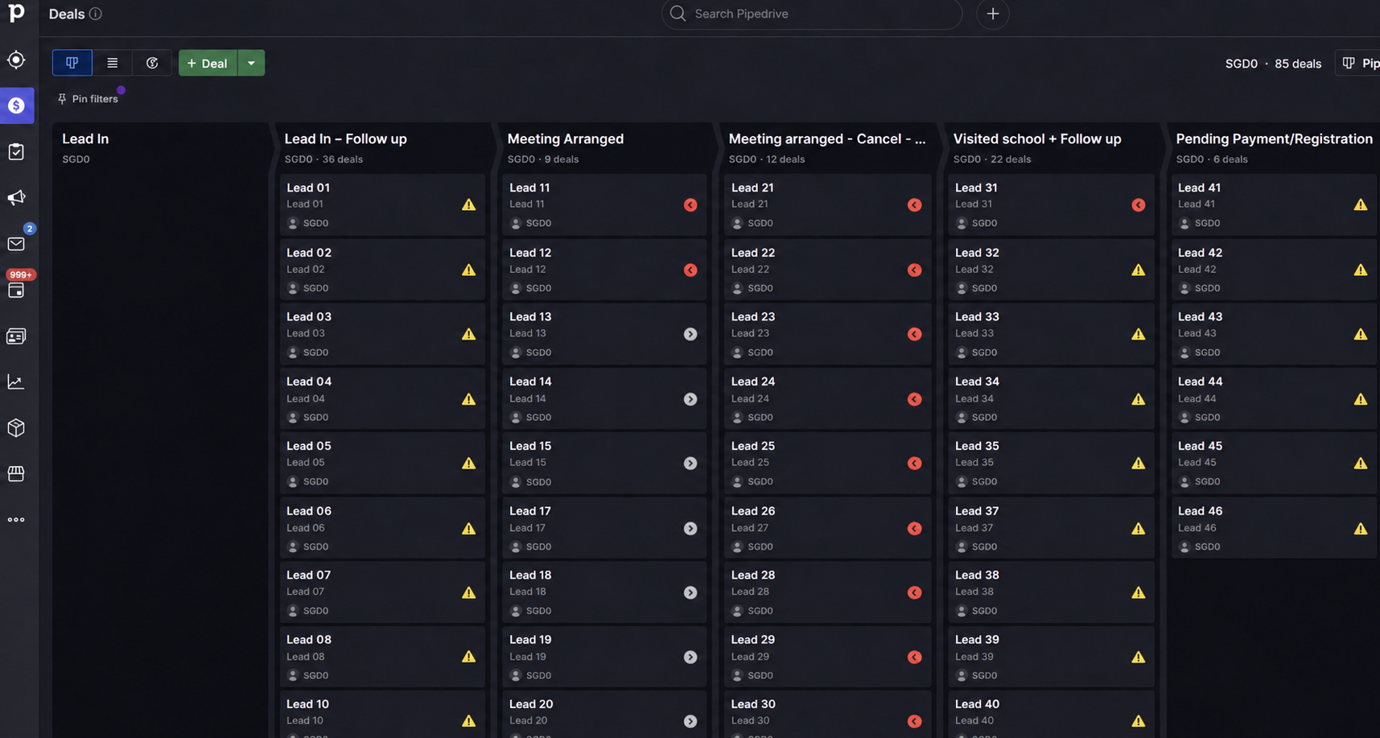Click person icon on Lead 43 card
The height and width of the screenshot is (738, 1380).
[x=1184, y=353]
